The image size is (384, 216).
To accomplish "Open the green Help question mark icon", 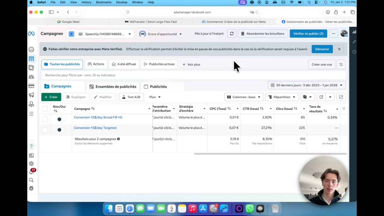I will 31,146.
